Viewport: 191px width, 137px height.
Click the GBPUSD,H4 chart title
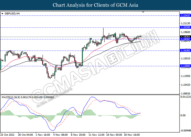click(x=12, y=14)
